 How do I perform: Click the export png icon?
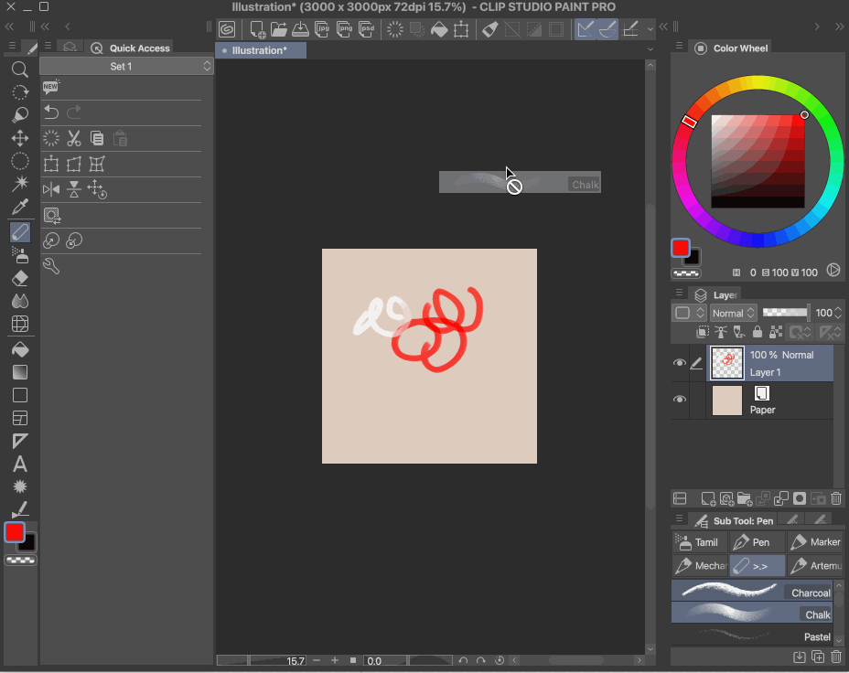pos(344,29)
